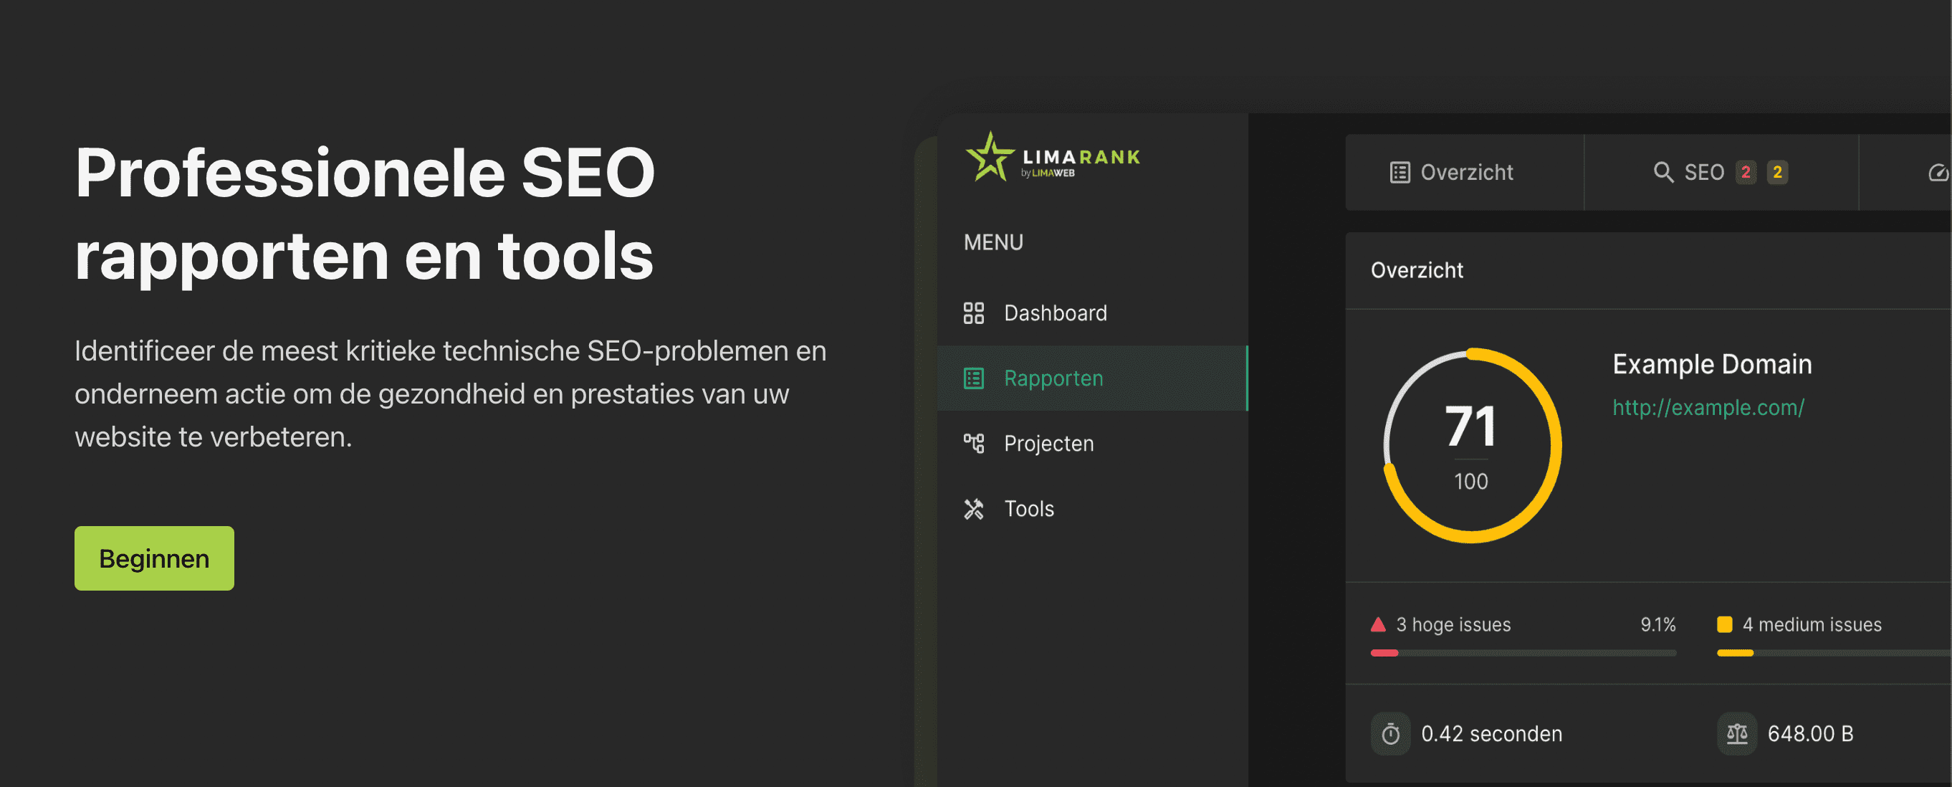This screenshot has width=1952, height=787.
Task: Click the Overzicht panel heading
Action: coord(1417,270)
